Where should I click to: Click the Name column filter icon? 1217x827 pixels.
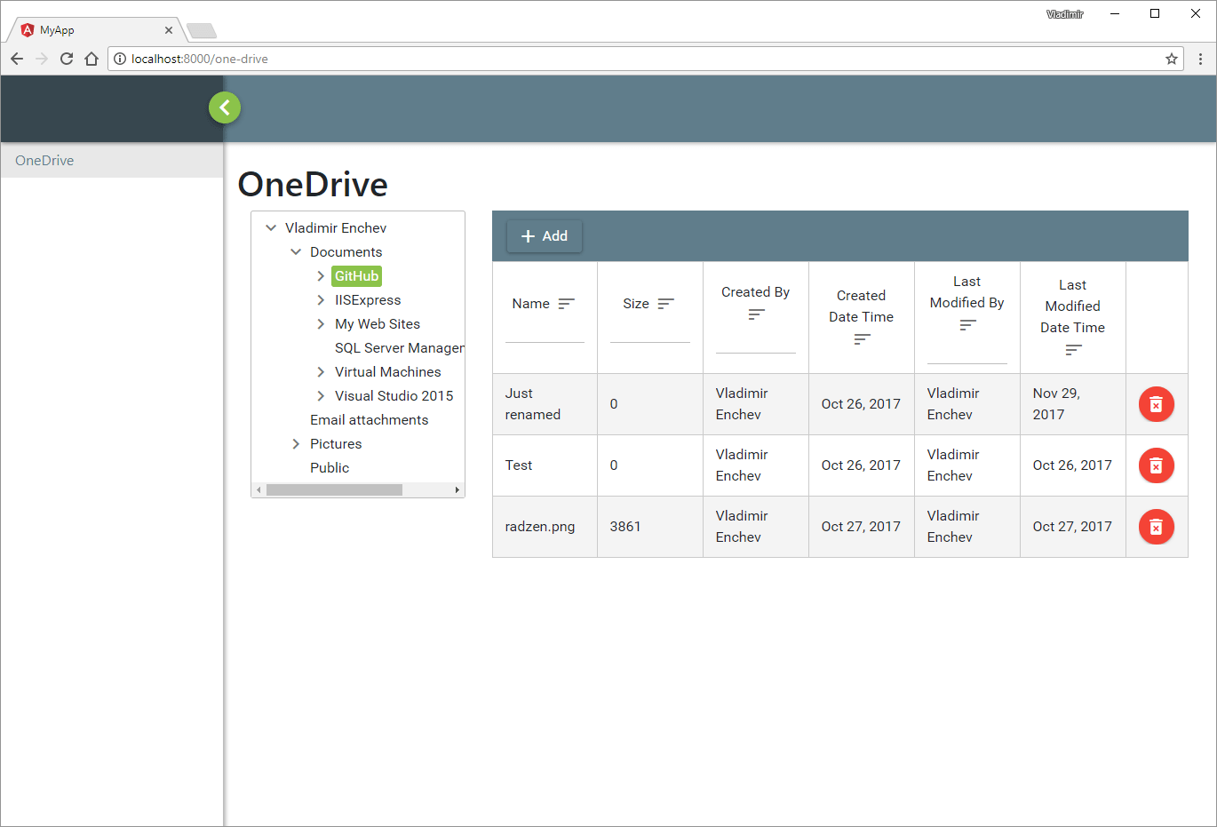pyautogui.click(x=567, y=304)
